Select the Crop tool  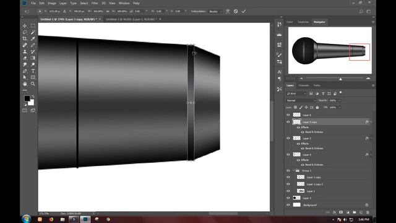[x=25, y=38]
